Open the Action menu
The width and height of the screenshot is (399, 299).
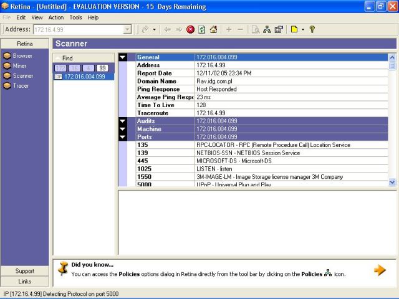pyautogui.click(x=56, y=17)
